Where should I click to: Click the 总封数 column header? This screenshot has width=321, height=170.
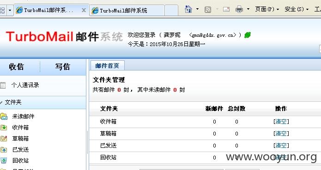pyautogui.click(x=236, y=109)
